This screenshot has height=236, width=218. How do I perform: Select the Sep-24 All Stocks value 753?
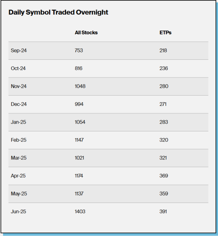click(79, 50)
